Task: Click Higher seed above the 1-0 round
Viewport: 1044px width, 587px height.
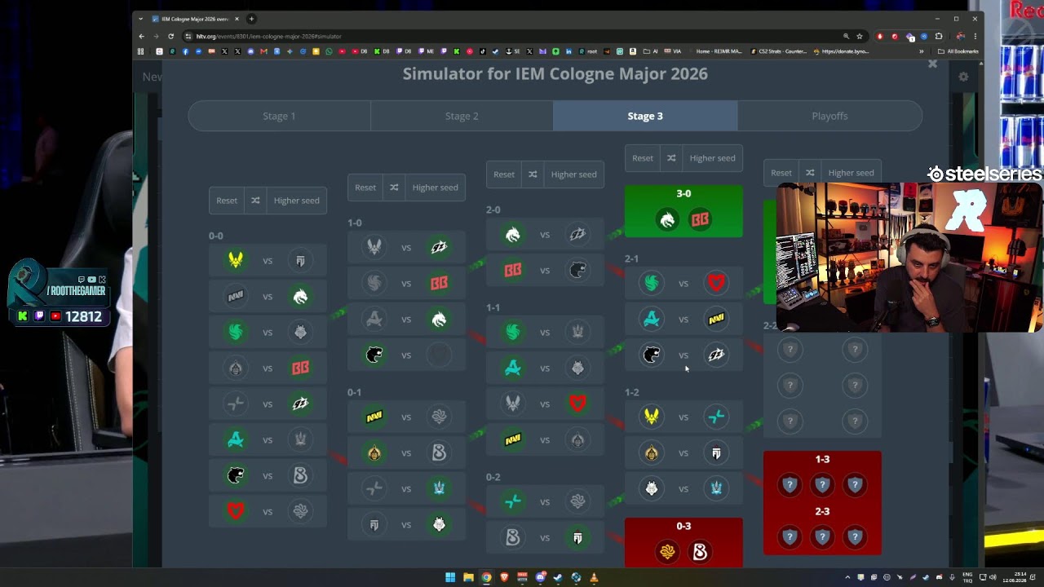Action: [435, 188]
